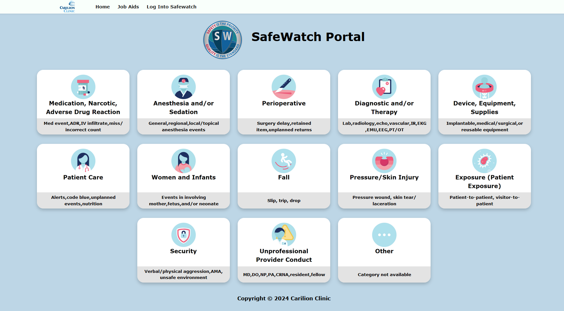Click the anesthesia masked surgeon icon
The height and width of the screenshot is (311, 564).
184,87
